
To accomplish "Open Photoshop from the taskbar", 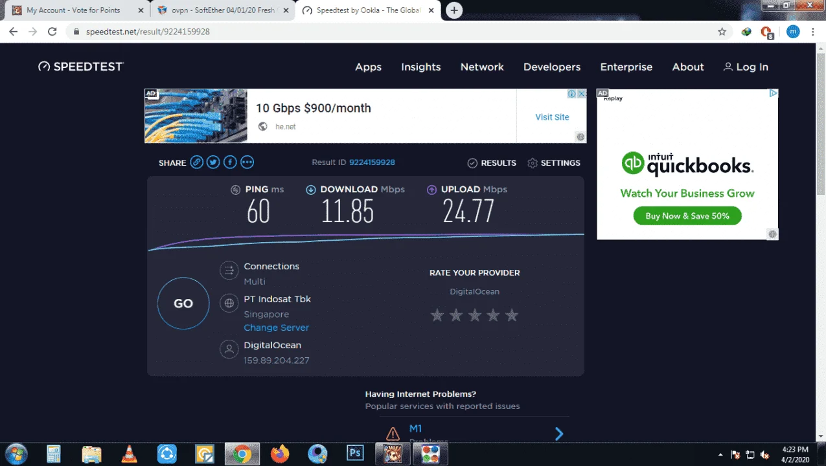I will pos(355,453).
